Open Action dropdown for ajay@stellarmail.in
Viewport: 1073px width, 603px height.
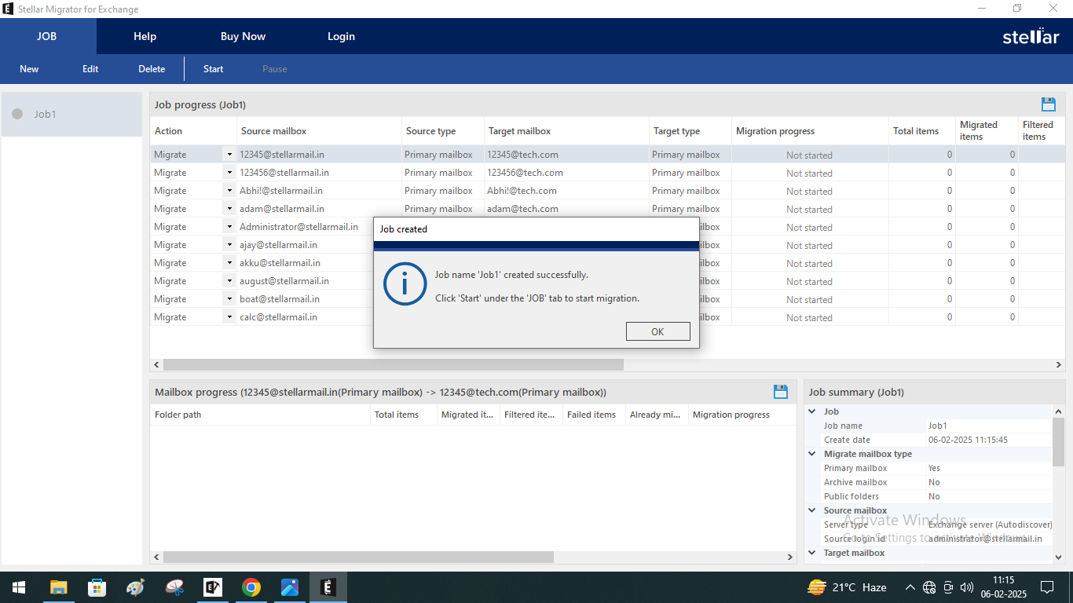pyautogui.click(x=229, y=245)
